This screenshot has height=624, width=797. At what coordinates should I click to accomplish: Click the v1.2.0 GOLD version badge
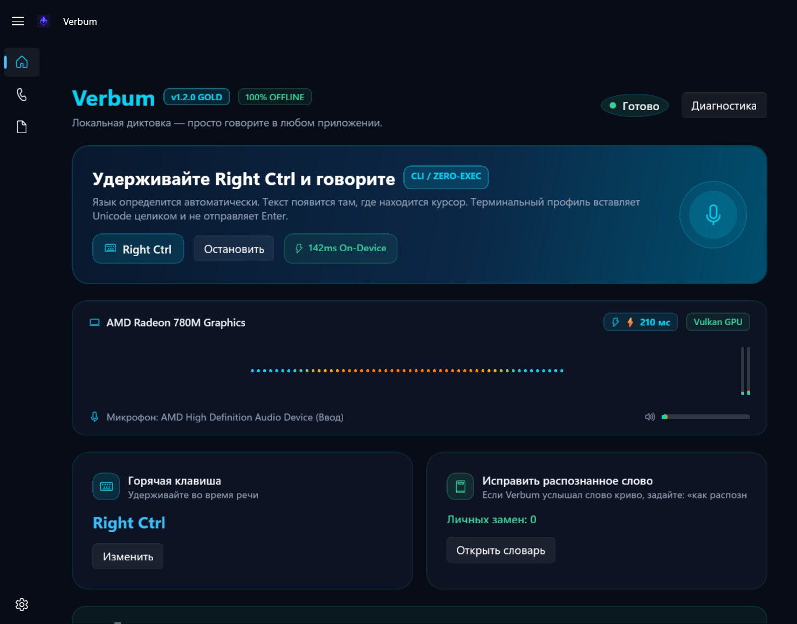tap(197, 97)
